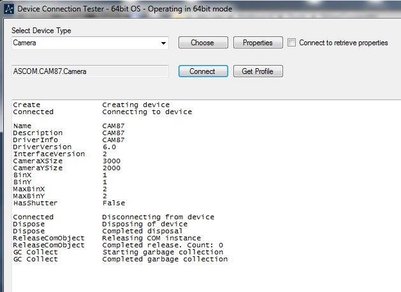Click the DriverInfo row in the log
Viewport: 401px width, 292px height.
tap(69, 140)
